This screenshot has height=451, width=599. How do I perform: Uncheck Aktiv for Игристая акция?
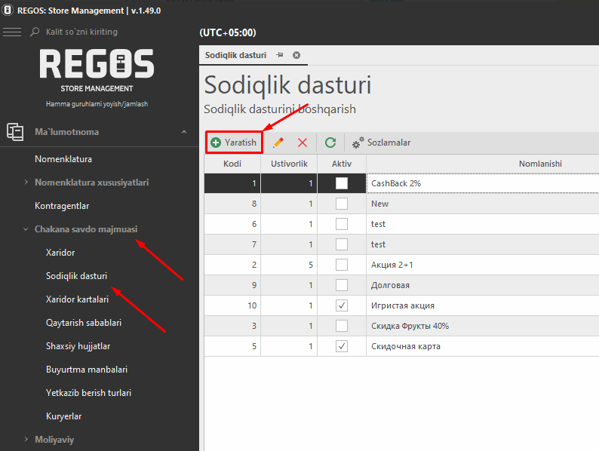click(342, 305)
